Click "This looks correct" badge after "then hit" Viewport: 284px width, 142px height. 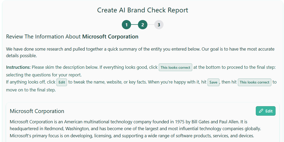[254, 82]
